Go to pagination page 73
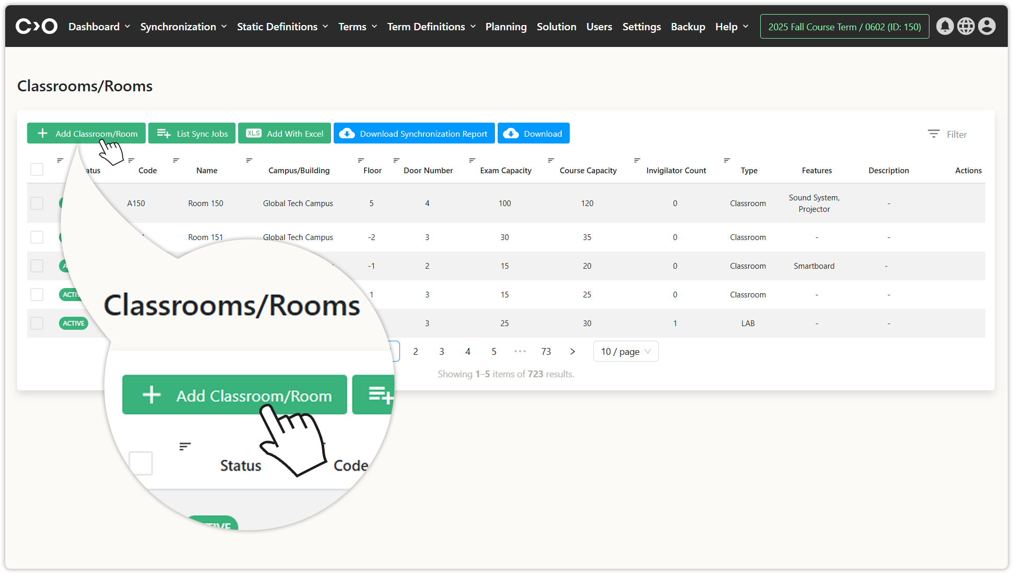Screen dimensions: 1013x574 (x=546, y=351)
